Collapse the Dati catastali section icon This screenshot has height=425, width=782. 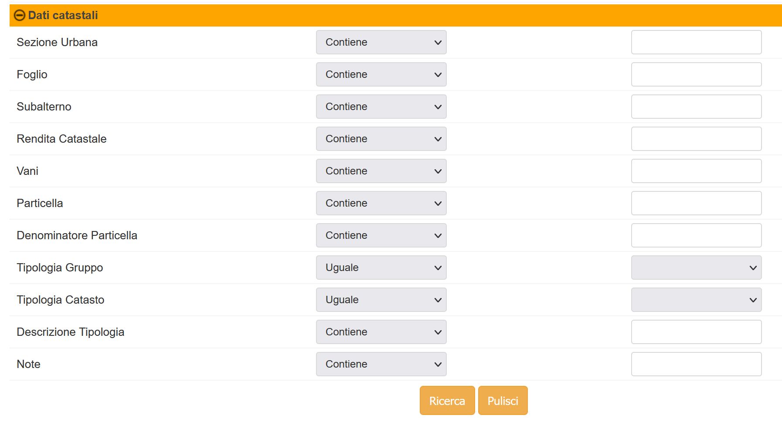[x=20, y=16]
